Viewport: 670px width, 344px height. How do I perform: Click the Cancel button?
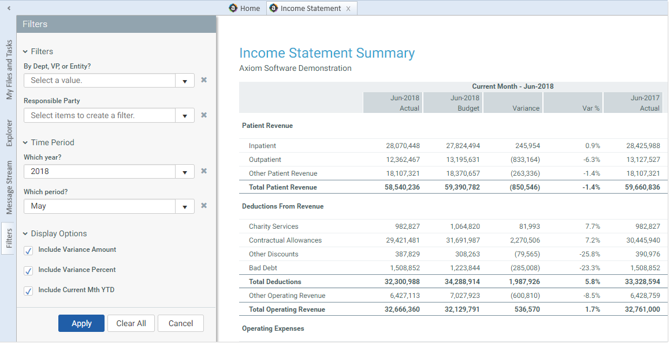[x=181, y=323]
